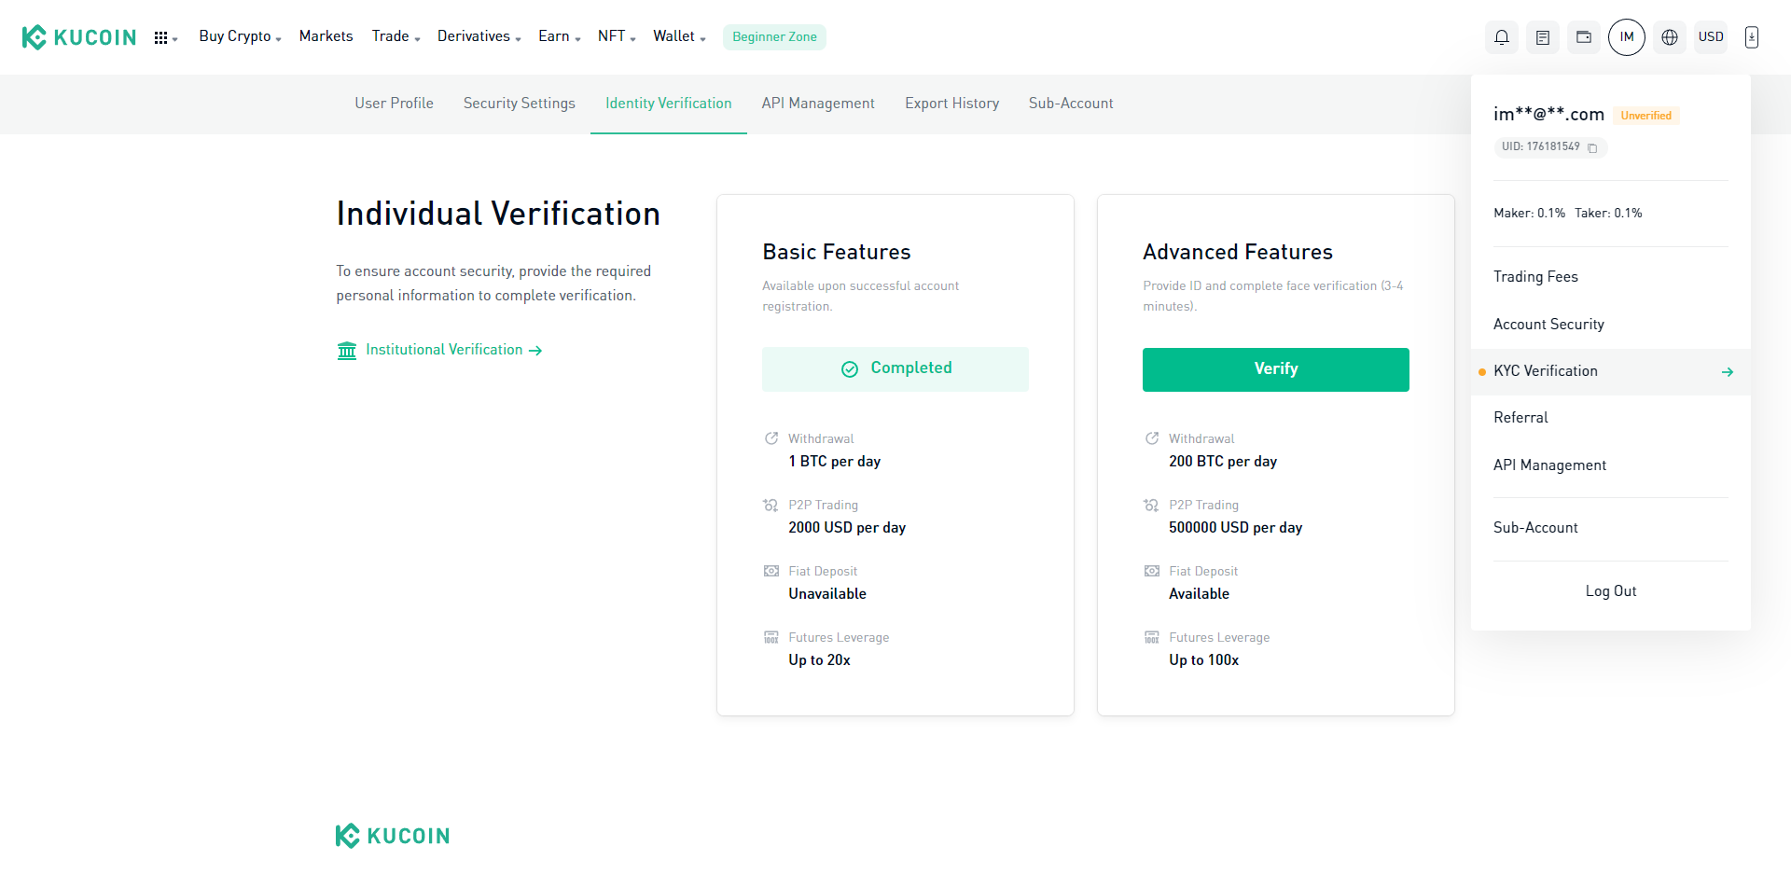Screen dimensions: 1791x874
Task: Click the masked email im**@**.com
Action: coord(1548,115)
